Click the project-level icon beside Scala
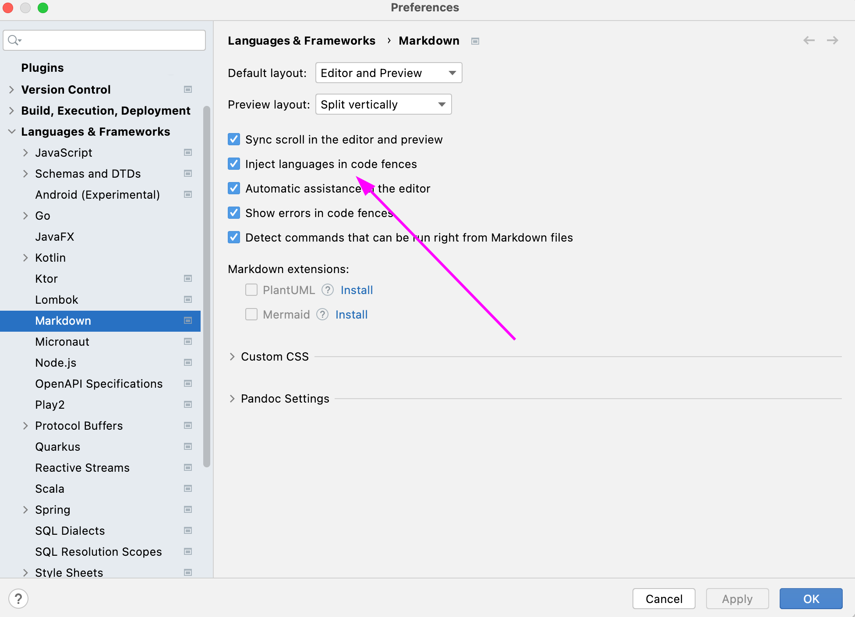855x617 pixels. (x=188, y=488)
